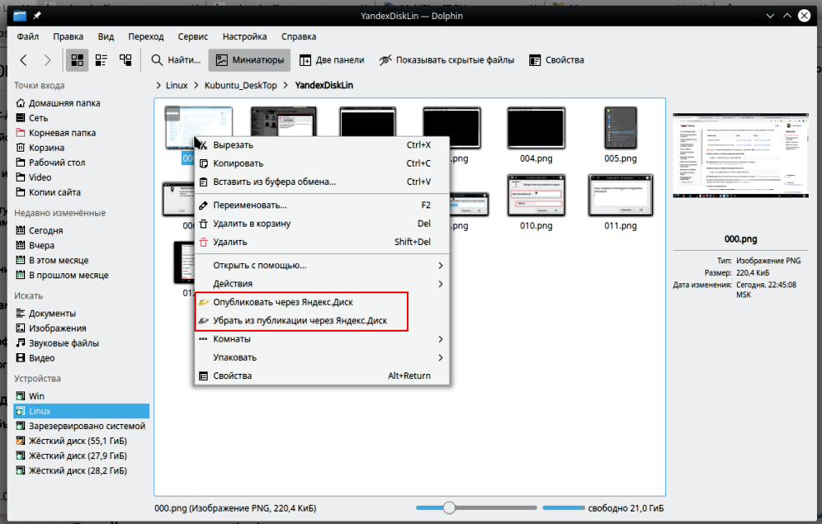This screenshot has width=822, height=524.
Task: Navigate to Kubuntu_DeskTop in breadcrumb
Action: coord(242,85)
